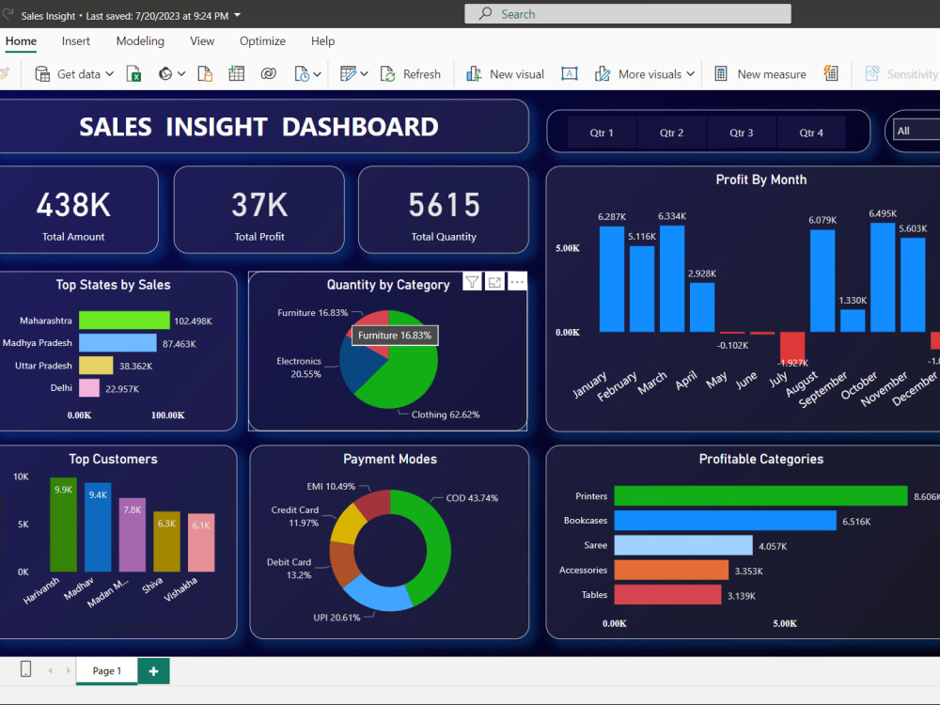Click the Profit By Month chart title
The image size is (940, 705).
pyautogui.click(x=760, y=180)
